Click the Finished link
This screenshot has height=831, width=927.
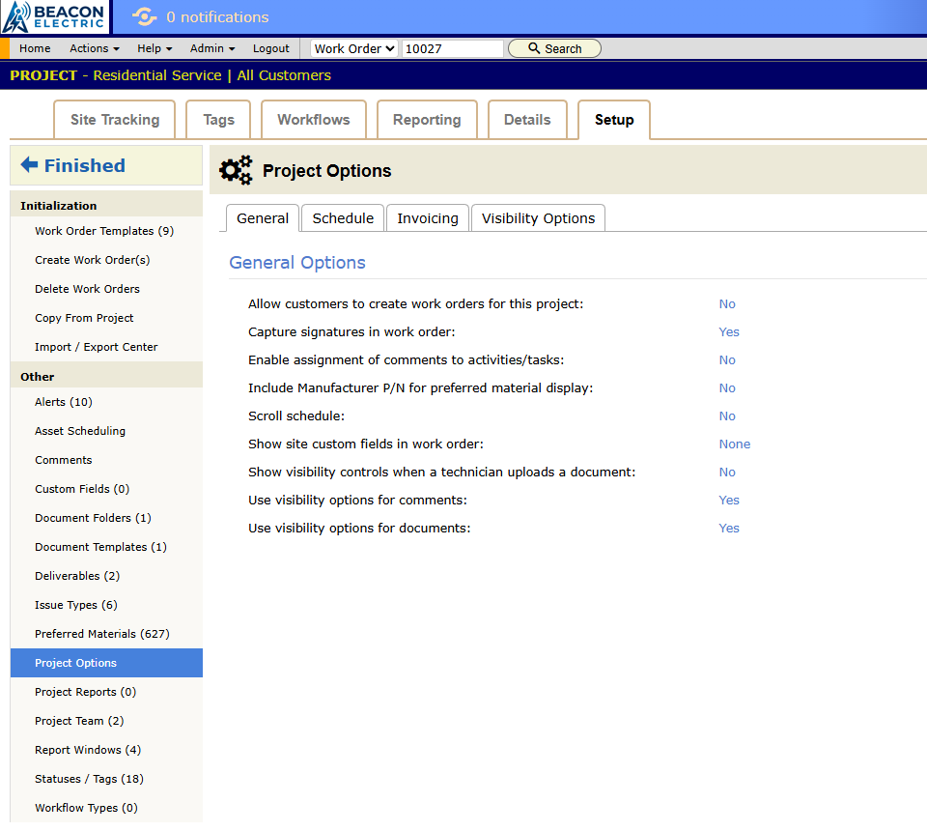(x=85, y=165)
